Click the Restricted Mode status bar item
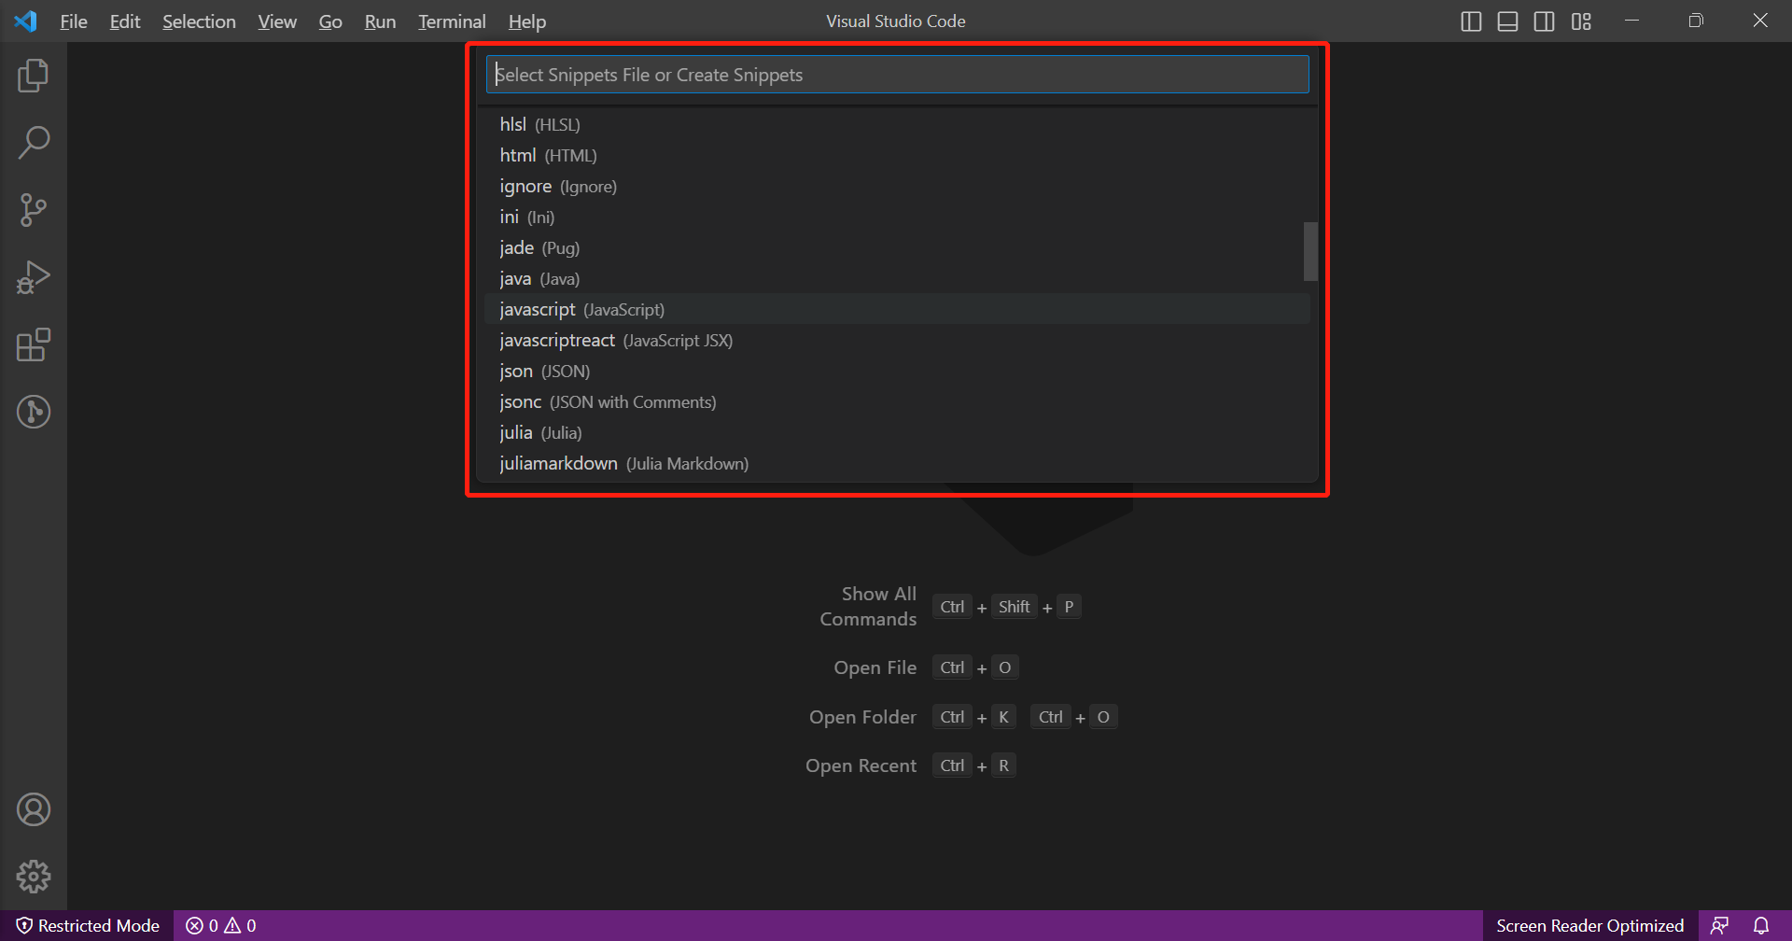The image size is (1792, 941). [x=88, y=925]
